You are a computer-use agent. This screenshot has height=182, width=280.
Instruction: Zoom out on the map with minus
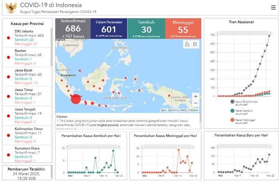(x=195, y=103)
